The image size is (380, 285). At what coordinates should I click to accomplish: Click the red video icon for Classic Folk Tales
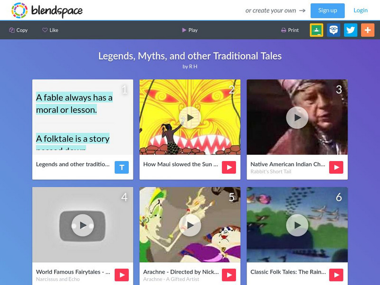click(x=336, y=275)
